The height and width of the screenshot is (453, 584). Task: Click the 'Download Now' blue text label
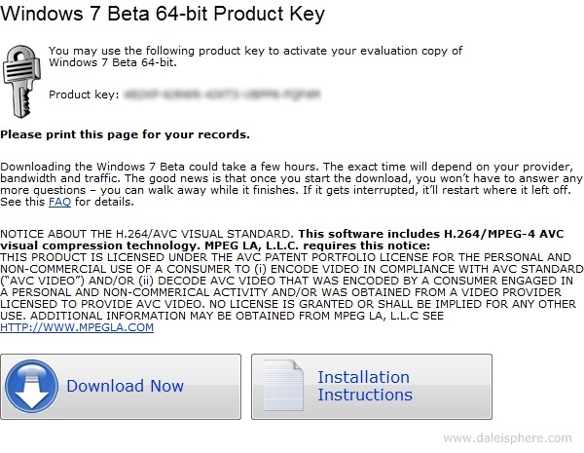click(x=126, y=386)
